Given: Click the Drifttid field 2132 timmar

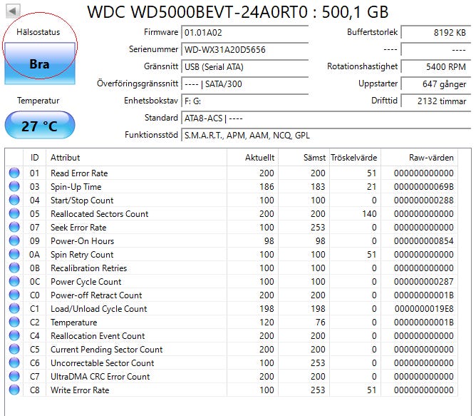Looking at the screenshot, I should 436,101.
